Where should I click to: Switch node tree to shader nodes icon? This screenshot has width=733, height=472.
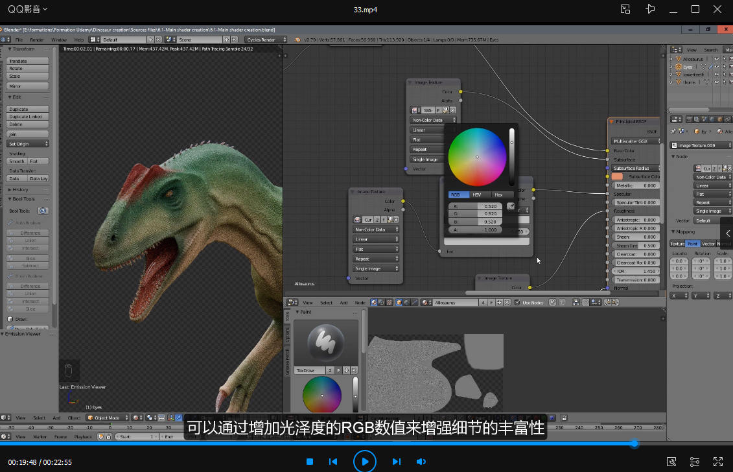click(x=374, y=303)
